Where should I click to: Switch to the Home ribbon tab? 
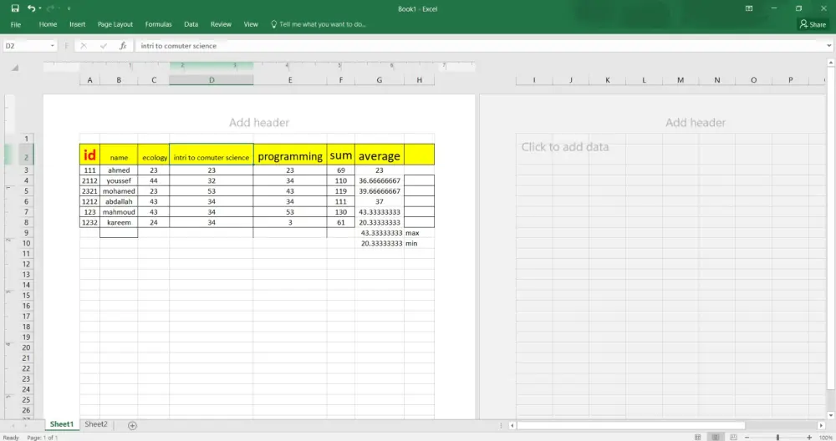(x=48, y=24)
